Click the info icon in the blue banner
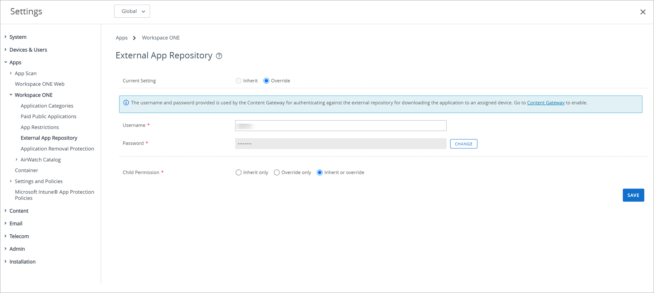654x293 pixels. point(126,103)
